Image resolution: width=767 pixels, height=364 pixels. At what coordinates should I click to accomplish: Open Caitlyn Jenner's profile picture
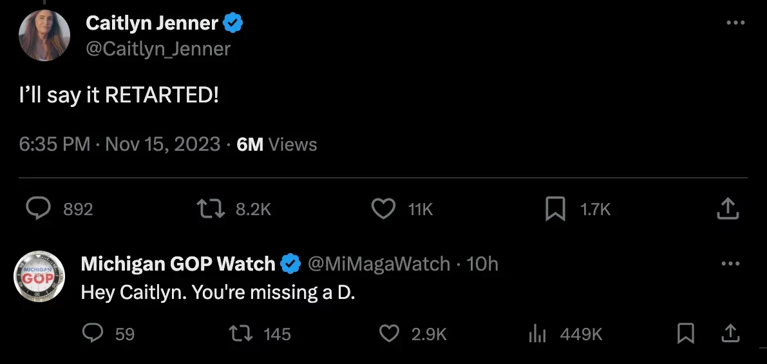click(x=44, y=36)
